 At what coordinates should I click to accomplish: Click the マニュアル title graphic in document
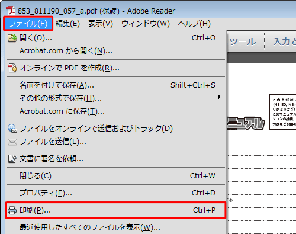245,123
